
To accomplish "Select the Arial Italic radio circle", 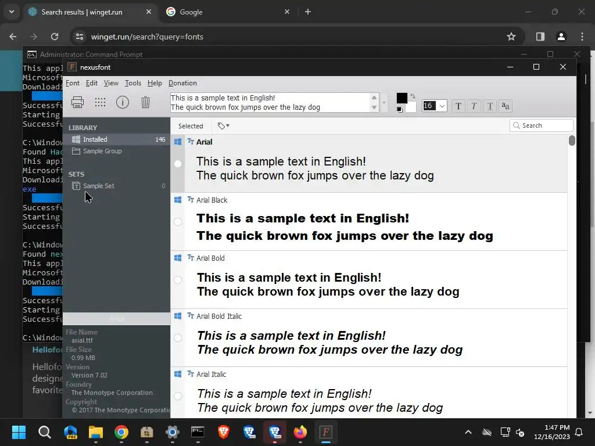I will 178,396.
